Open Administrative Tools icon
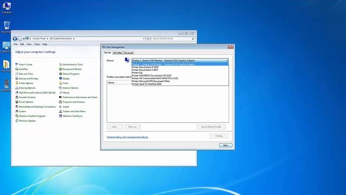Image resolution: width=346 pixels, height=195 pixels. (61, 64)
